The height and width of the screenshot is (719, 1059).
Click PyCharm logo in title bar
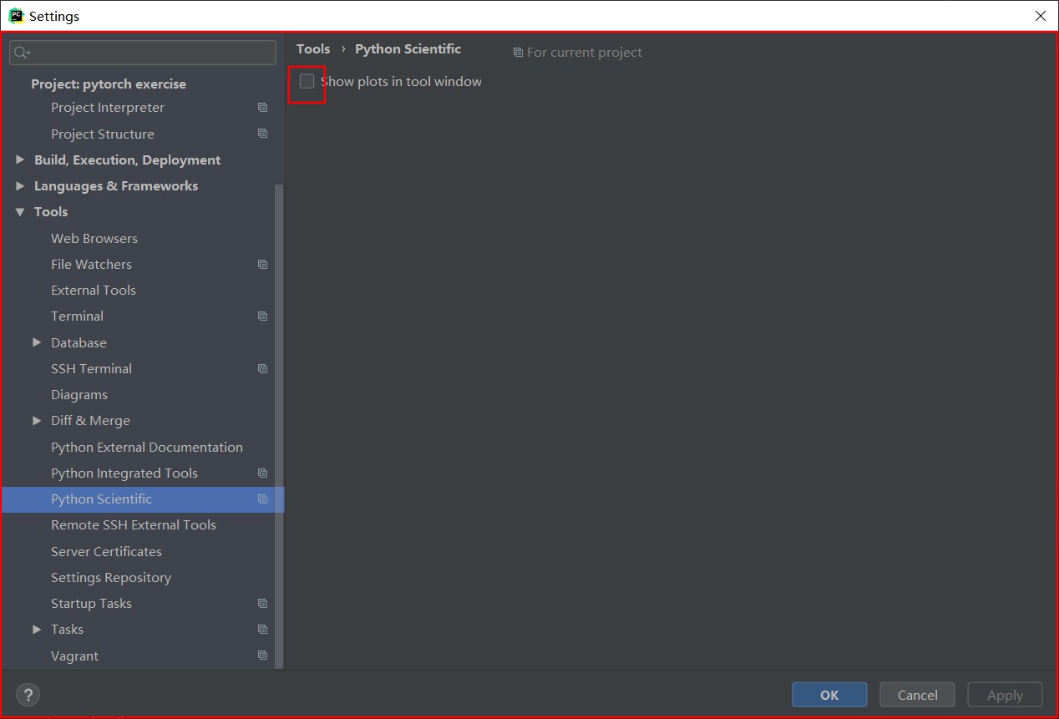click(16, 16)
